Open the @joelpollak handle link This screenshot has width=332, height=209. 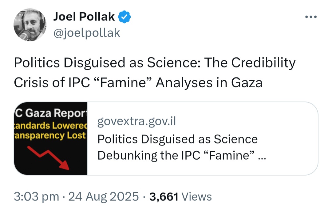click(x=86, y=33)
